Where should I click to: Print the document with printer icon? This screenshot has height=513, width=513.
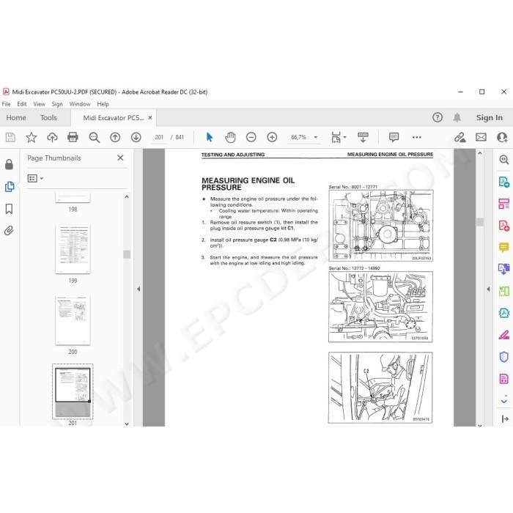point(73,138)
